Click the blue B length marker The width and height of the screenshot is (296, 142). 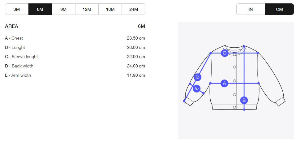tap(244, 100)
